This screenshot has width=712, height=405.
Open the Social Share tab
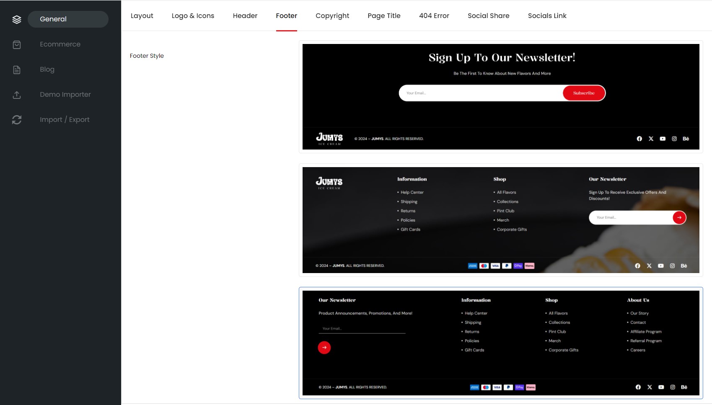(488, 16)
